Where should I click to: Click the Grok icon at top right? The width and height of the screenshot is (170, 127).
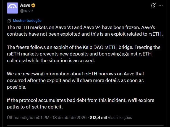click(x=154, y=6)
